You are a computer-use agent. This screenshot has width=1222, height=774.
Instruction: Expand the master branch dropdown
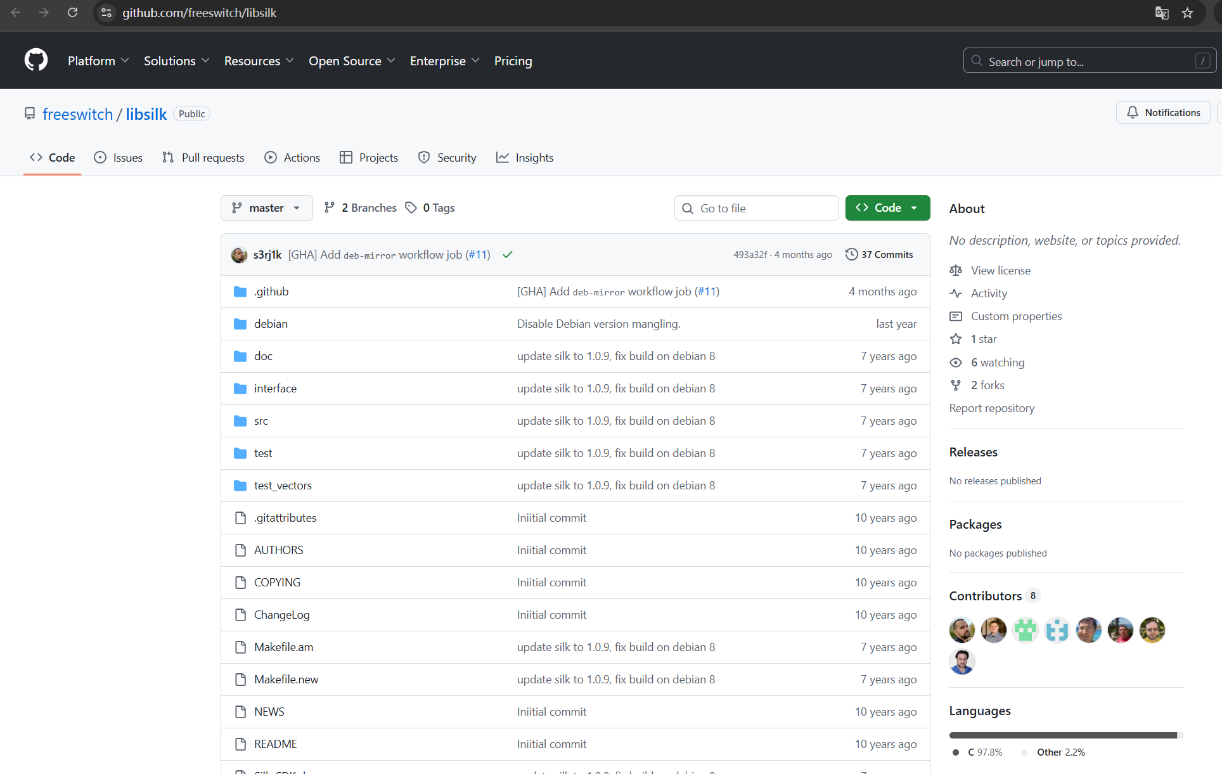tap(266, 208)
